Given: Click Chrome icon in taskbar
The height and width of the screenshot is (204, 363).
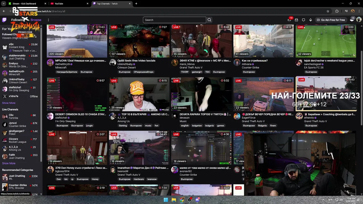Looking at the screenshot, I should [182, 200].
